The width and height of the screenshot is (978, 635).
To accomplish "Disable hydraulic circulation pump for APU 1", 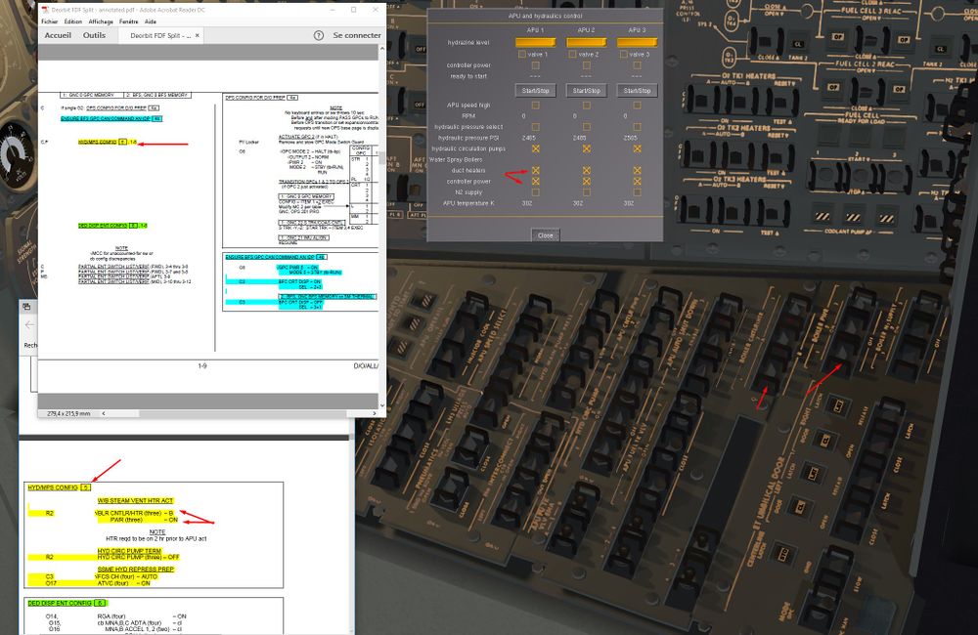I will pos(535,148).
